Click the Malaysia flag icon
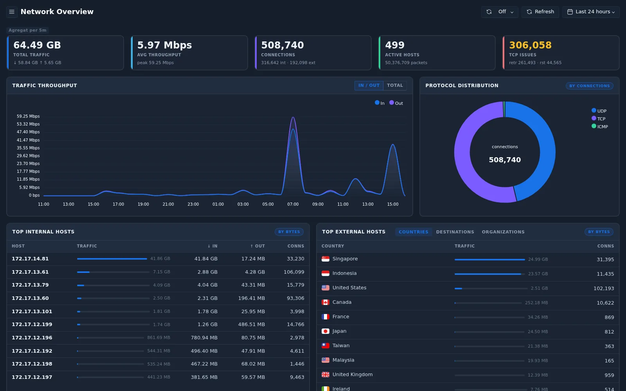The height and width of the screenshot is (391, 626). (x=326, y=360)
